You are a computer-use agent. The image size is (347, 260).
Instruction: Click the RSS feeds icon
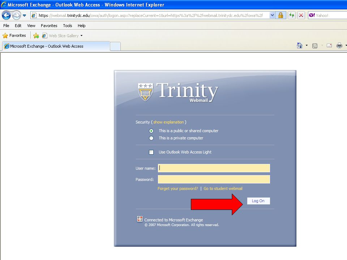tap(315, 46)
